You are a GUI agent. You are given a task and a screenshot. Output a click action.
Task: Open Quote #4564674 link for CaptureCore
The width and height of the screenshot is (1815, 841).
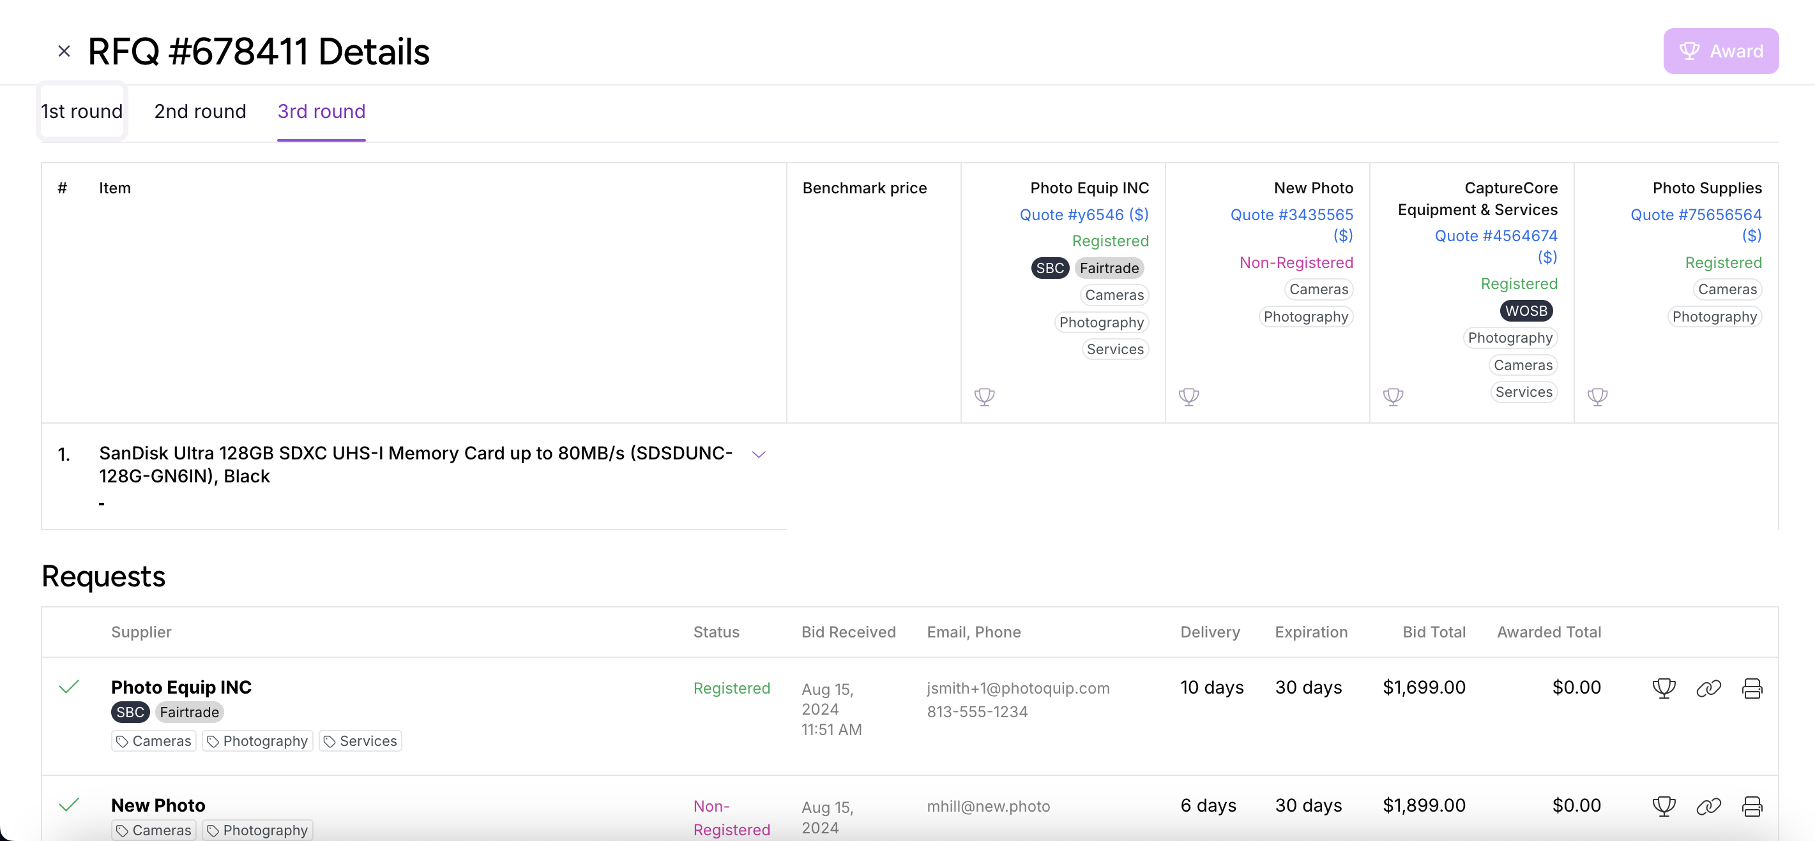1496,246
